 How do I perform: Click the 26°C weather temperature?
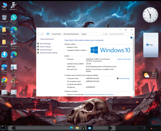(155, 74)
